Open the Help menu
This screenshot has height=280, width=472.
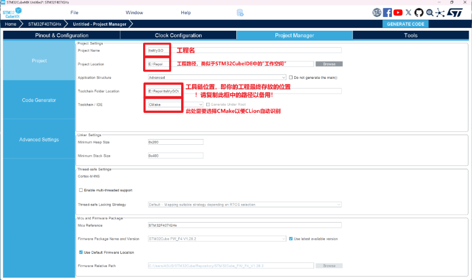[186, 12]
